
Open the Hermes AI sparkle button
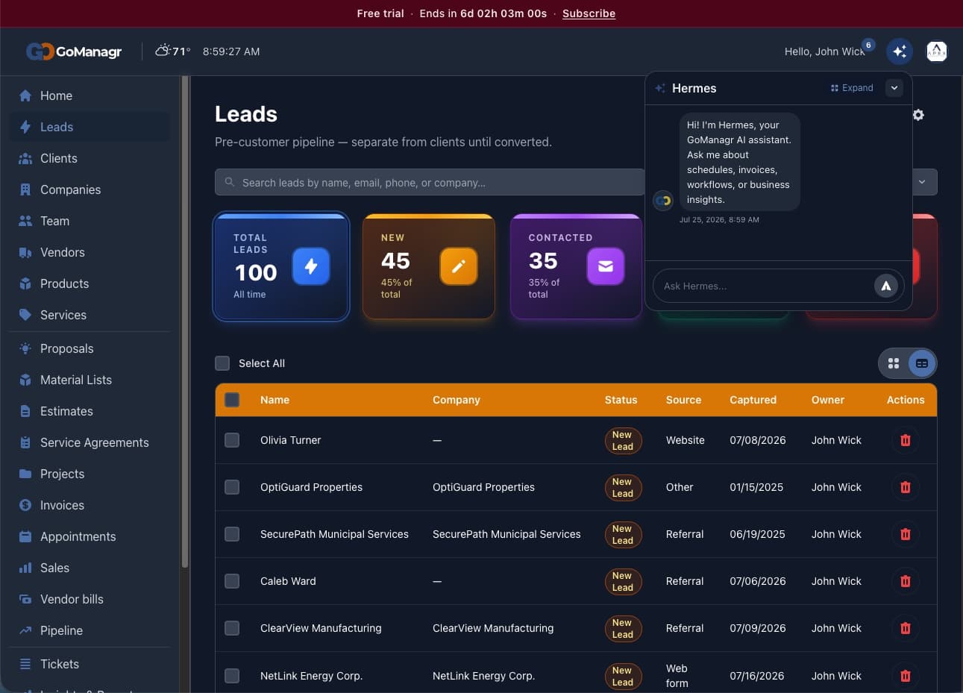pos(900,51)
